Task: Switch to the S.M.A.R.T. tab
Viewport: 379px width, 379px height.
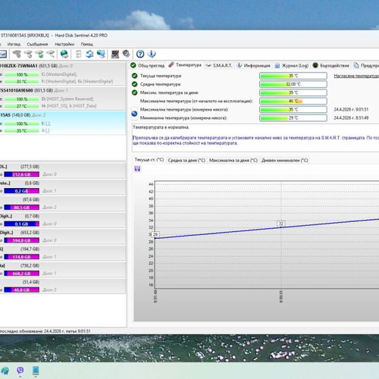Action: [219, 65]
